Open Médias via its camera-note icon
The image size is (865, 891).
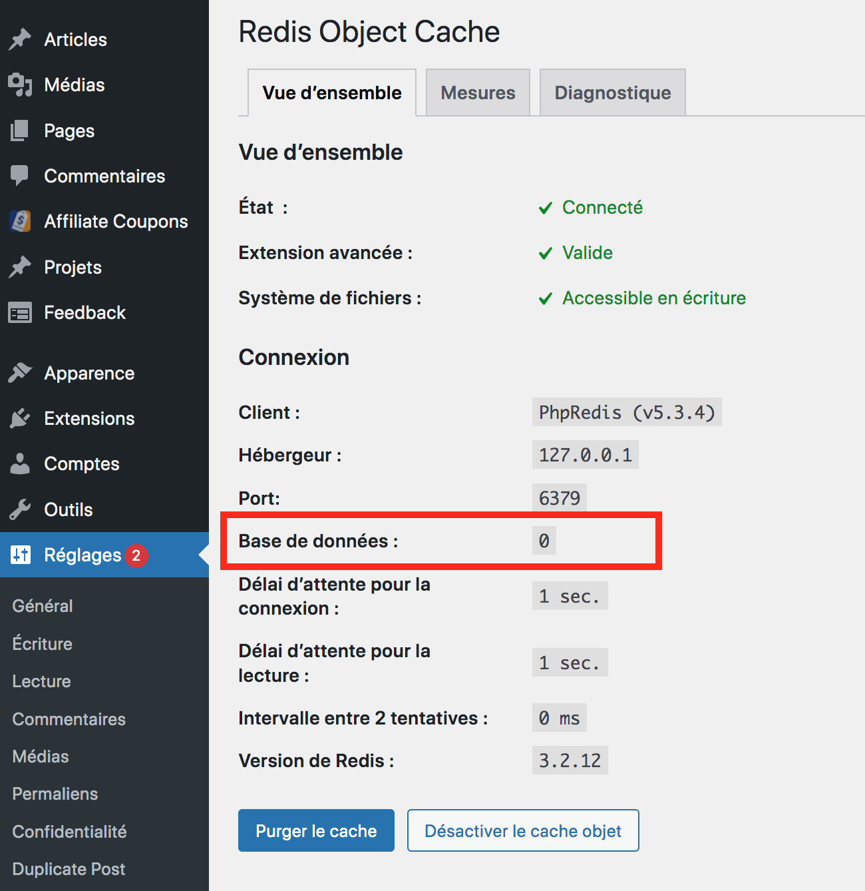point(20,85)
